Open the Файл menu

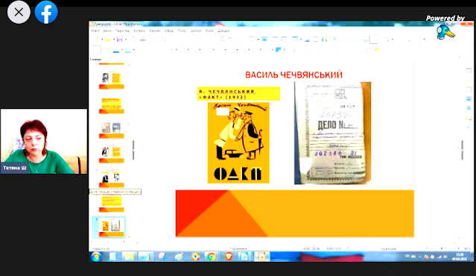(x=95, y=31)
